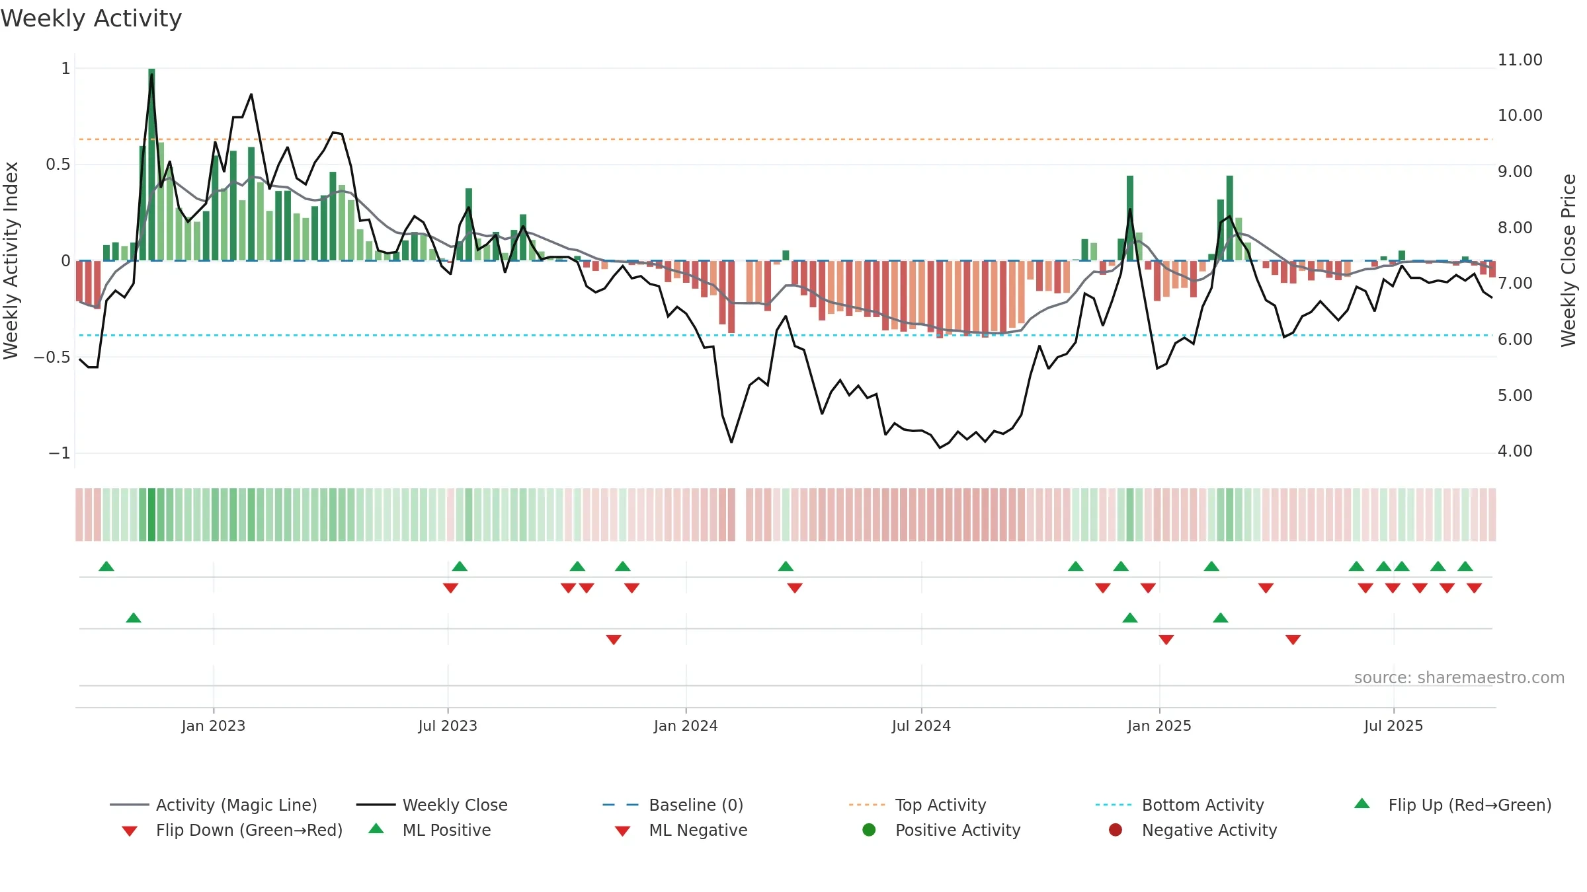Click the Flip Up triangle just after Jul 2023
1587x892 pixels.
click(460, 566)
